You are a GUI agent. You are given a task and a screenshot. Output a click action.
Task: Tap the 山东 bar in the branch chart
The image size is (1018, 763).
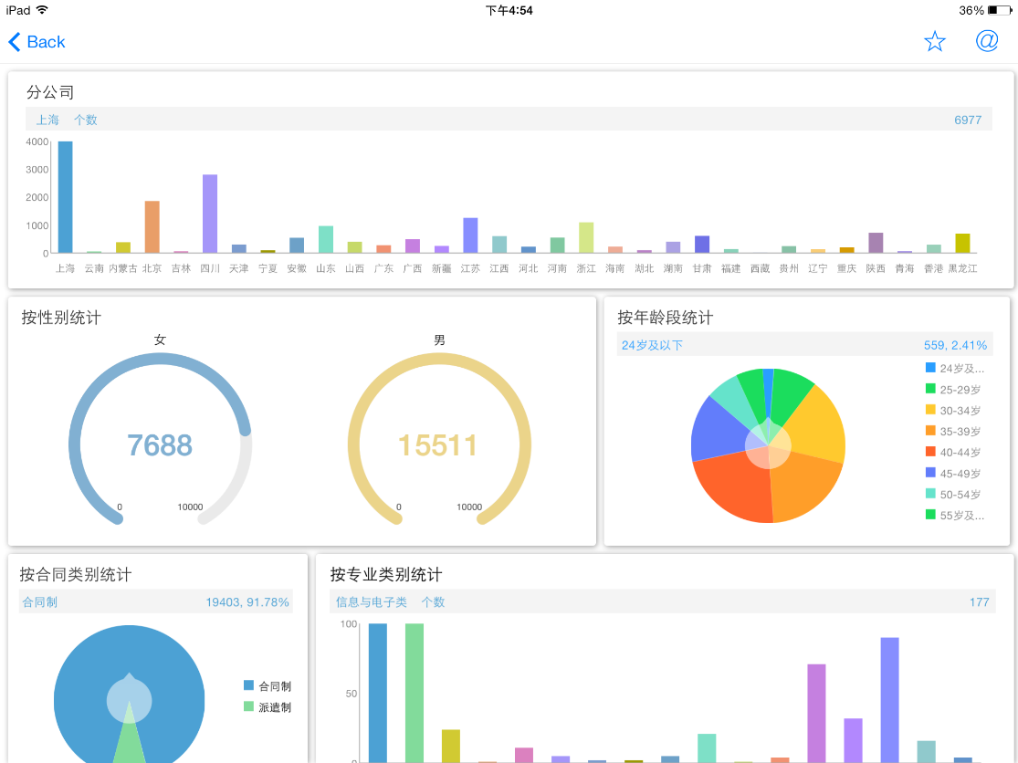click(325, 239)
